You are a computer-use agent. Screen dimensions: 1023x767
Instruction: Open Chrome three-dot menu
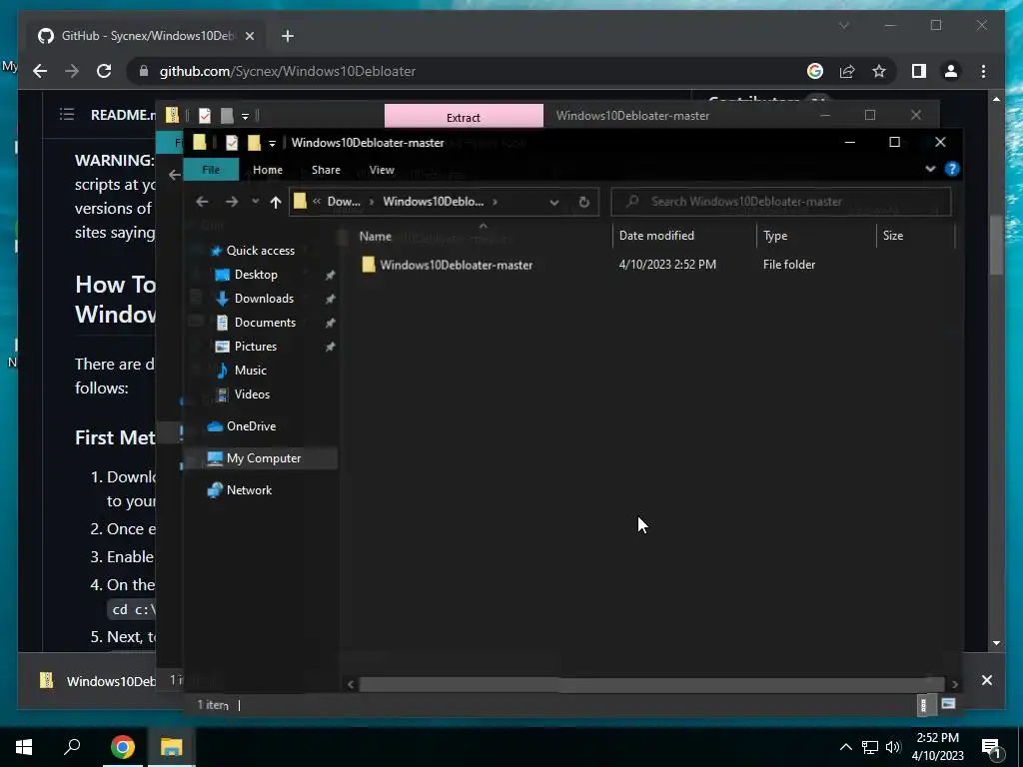tap(983, 71)
